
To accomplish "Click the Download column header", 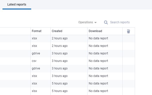I will tap(95, 31).
